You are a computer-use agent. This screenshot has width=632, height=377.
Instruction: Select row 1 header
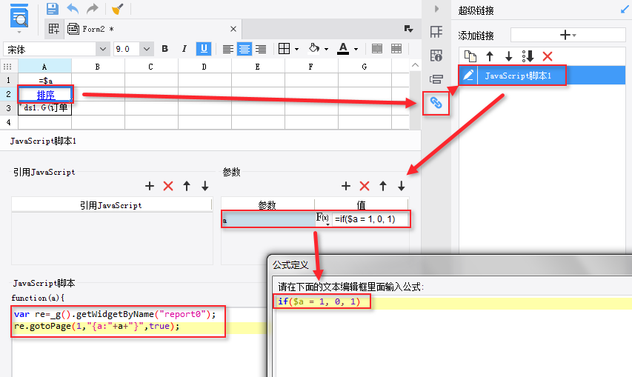pos(8,80)
